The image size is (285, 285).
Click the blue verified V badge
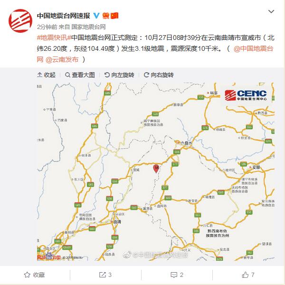click(x=96, y=16)
